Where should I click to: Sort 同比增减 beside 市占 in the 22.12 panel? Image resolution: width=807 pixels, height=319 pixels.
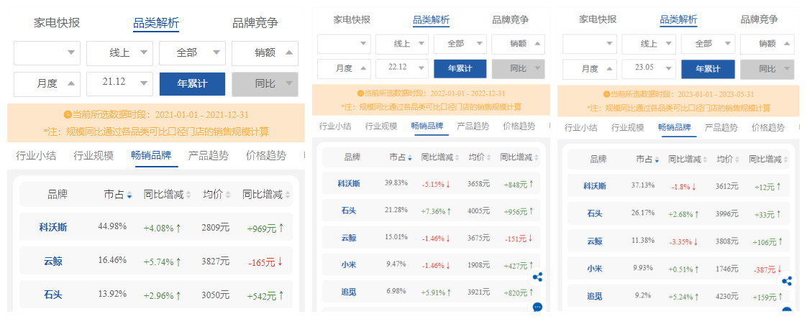click(x=440, y=157)
